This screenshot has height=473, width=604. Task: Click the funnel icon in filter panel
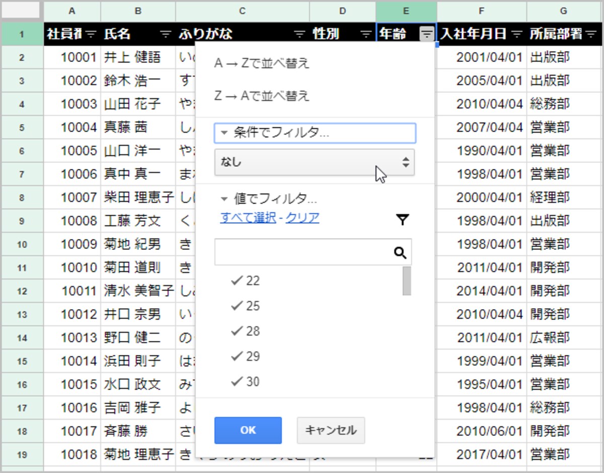[402, 219]
